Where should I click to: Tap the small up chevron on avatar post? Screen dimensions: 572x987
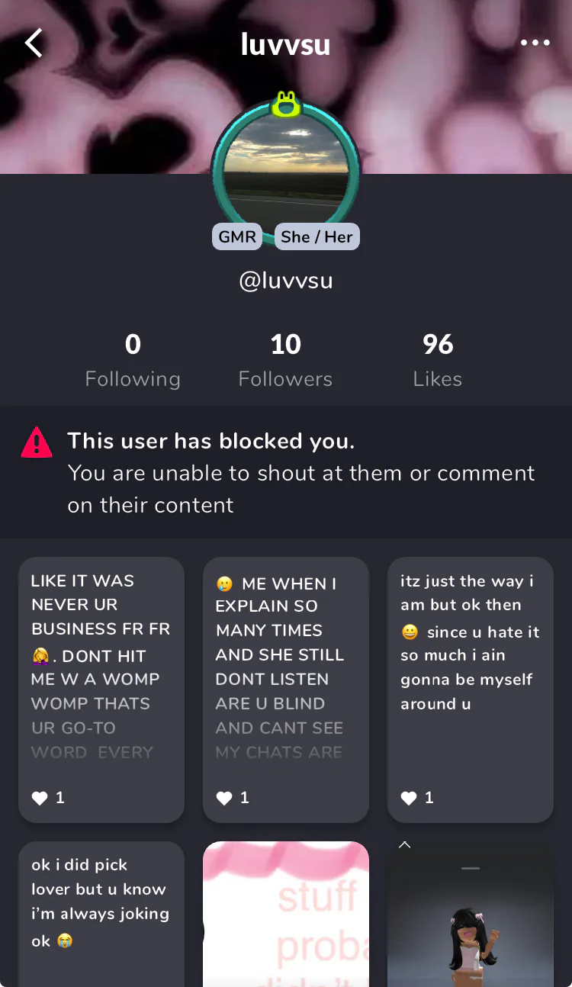point(405,844)
